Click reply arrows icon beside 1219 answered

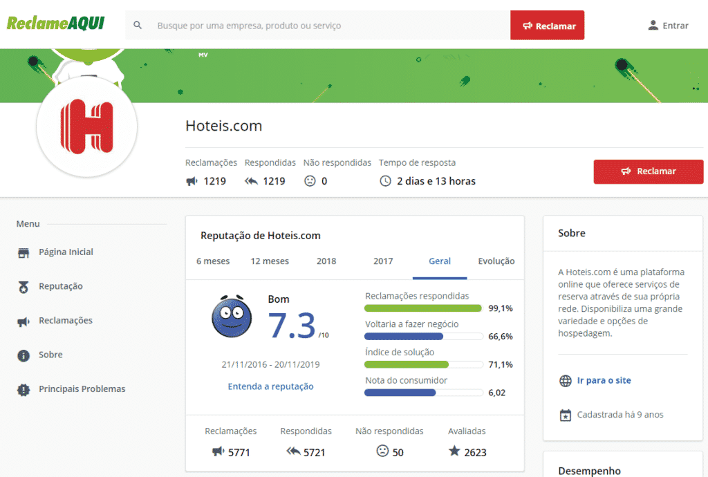pos(251,181)
